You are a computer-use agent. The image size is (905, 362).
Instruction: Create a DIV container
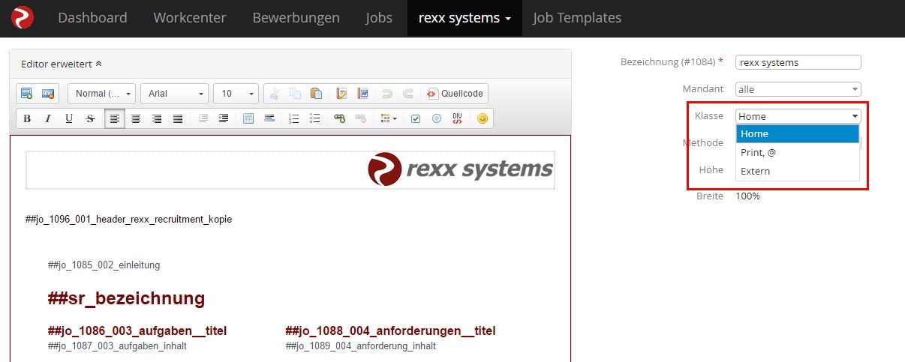(457, 118)
